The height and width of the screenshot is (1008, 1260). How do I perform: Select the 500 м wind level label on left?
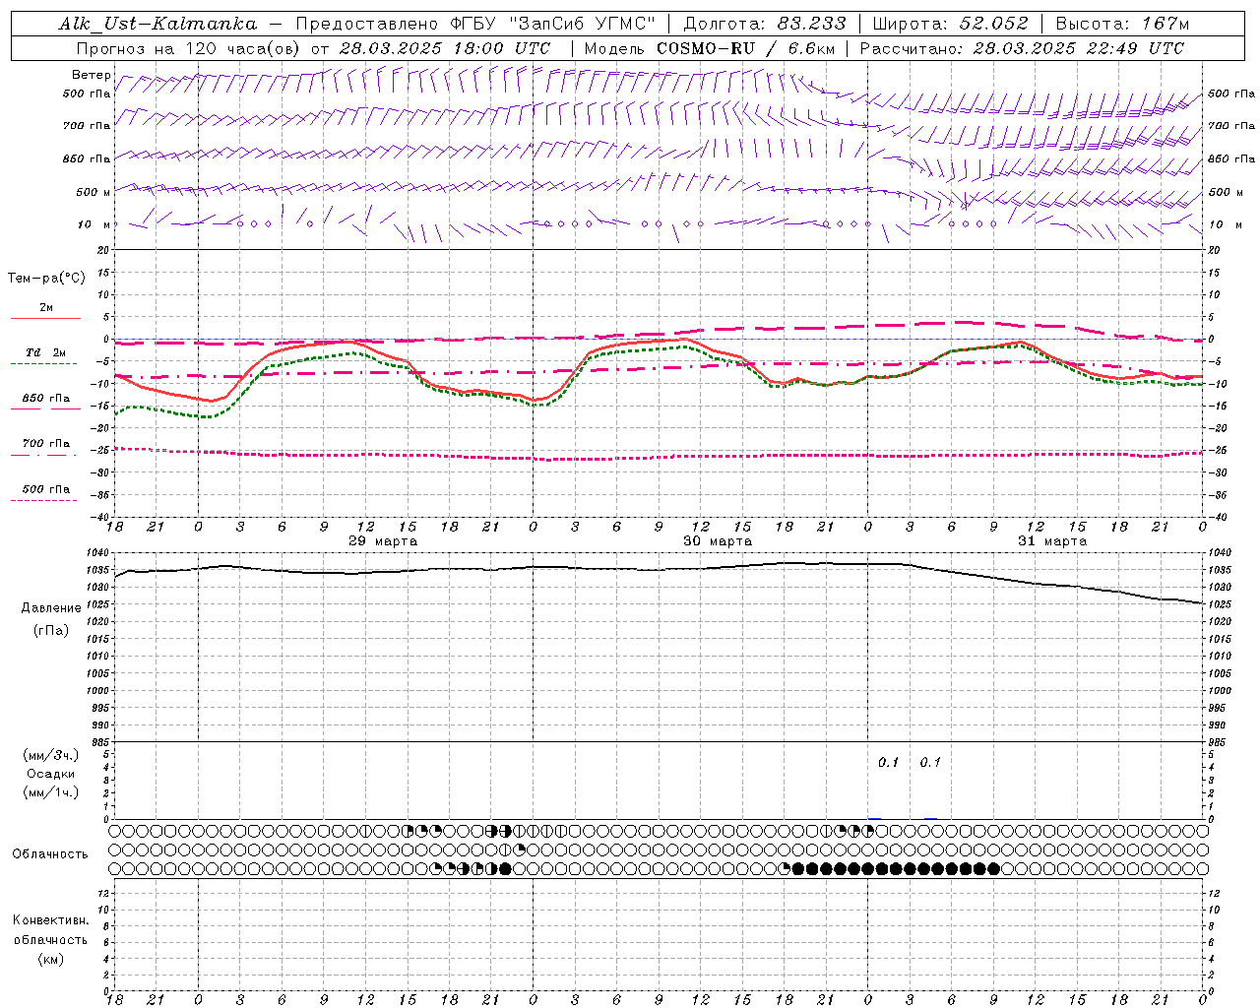tap(94, 192)
